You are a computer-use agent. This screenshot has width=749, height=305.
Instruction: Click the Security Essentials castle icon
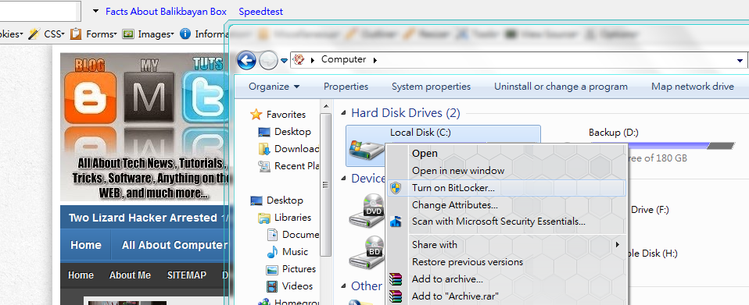coord(396,221)
